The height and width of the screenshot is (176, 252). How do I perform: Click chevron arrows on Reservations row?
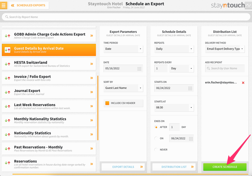[91, 164]
